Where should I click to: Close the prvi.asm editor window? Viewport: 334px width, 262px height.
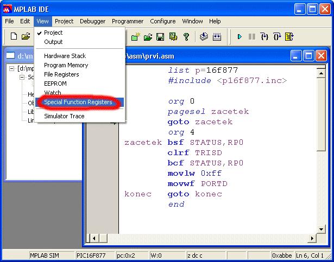click(x=321, y=56)
